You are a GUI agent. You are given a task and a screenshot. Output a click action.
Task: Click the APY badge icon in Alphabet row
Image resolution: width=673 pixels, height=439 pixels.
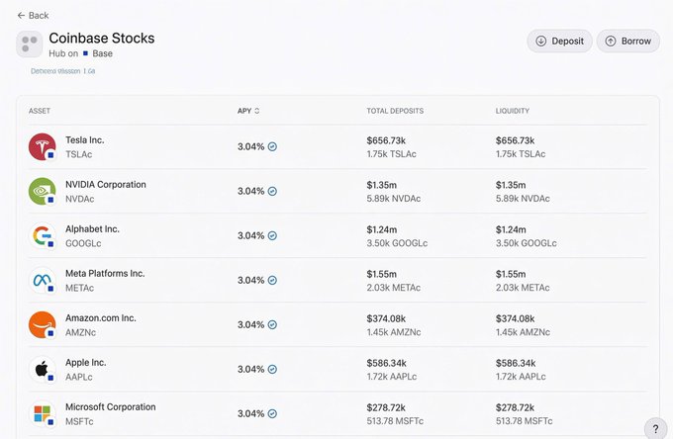272,235
